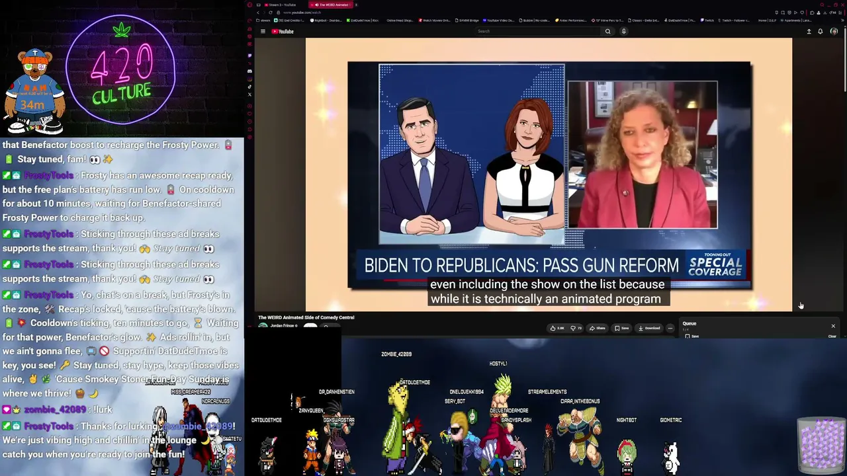This screenshot has height=476, width=847.
Task: Start voice search with microphone icon
Action: 623,31
